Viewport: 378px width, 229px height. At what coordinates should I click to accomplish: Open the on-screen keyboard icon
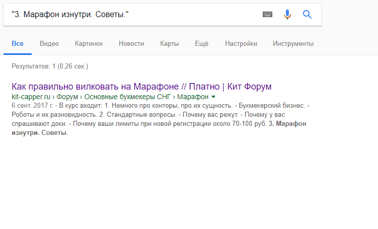[268, 15]
